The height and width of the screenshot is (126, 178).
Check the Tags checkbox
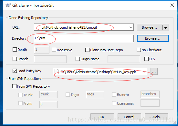[68, 95]
